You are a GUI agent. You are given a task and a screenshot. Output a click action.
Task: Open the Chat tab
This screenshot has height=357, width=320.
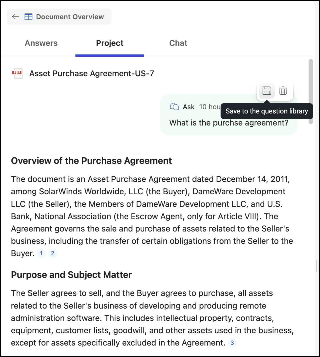[x=178, y=43]
